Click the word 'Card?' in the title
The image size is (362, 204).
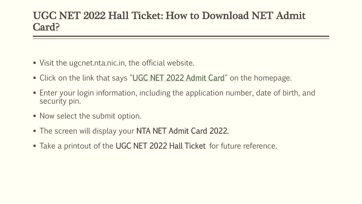click(46, 27)
